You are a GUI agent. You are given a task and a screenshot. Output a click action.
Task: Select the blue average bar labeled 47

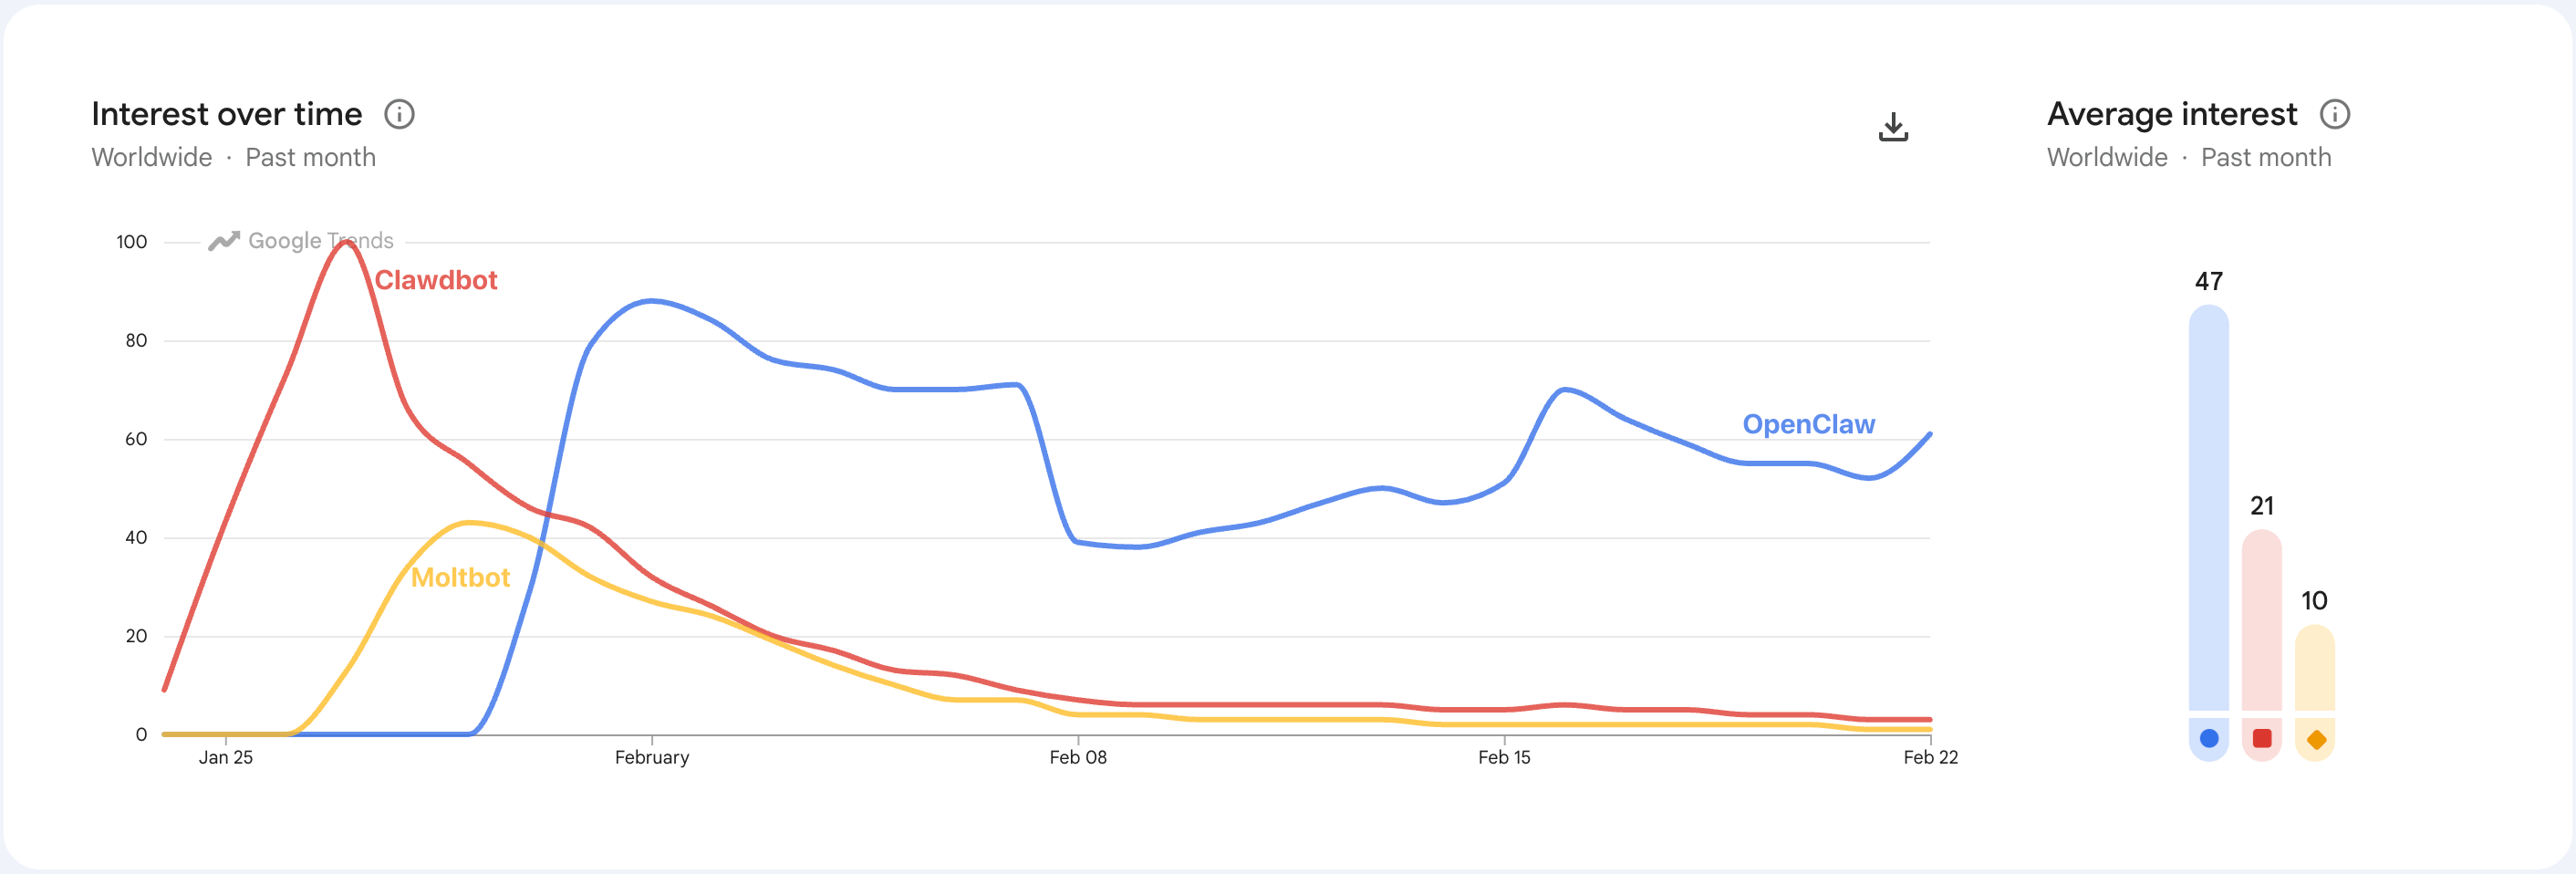(x=2209, y=508)
